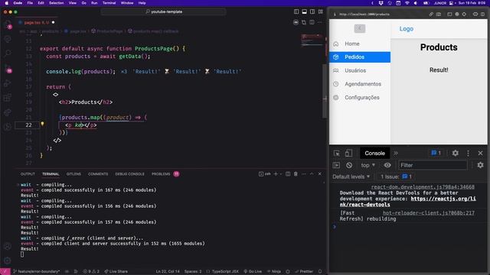Viewport: 490px width, 275px height.
Task: Open the Explorer view in the activity bar
Action: coord(8,24)
